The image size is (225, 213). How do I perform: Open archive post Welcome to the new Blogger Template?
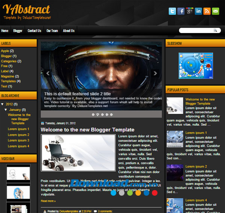tap(19, 119)
